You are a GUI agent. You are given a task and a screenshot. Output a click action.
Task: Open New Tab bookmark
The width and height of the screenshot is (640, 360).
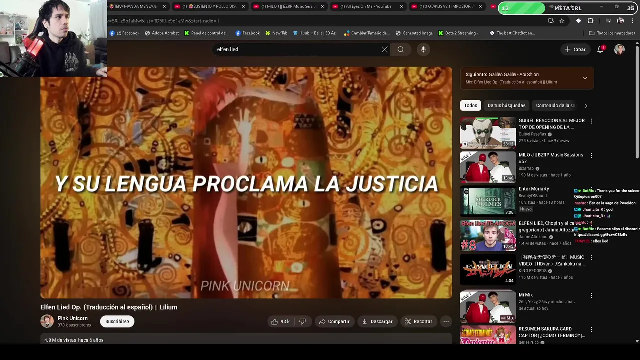275,33
